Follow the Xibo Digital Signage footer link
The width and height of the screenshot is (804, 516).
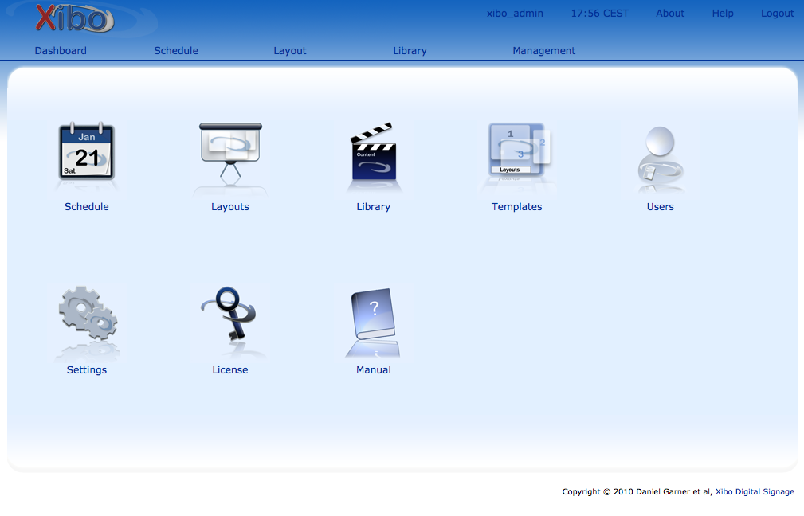[755, 491]
